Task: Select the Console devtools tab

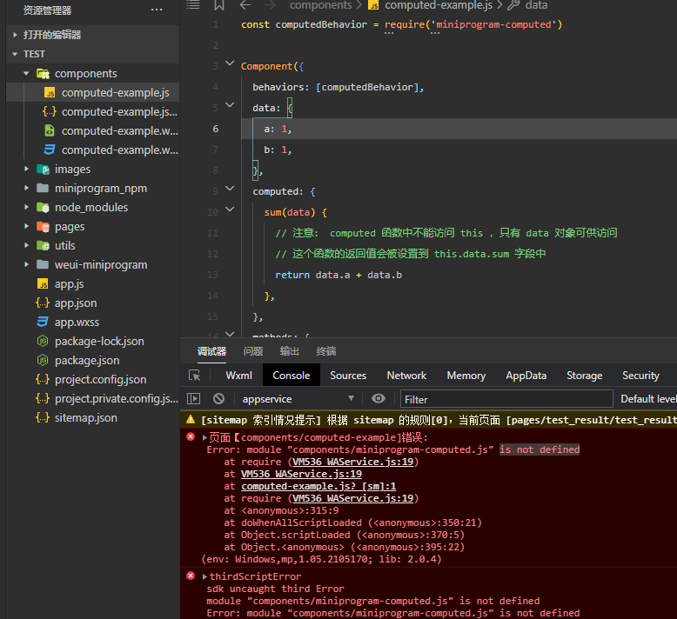Action: [x=292, y=376]
